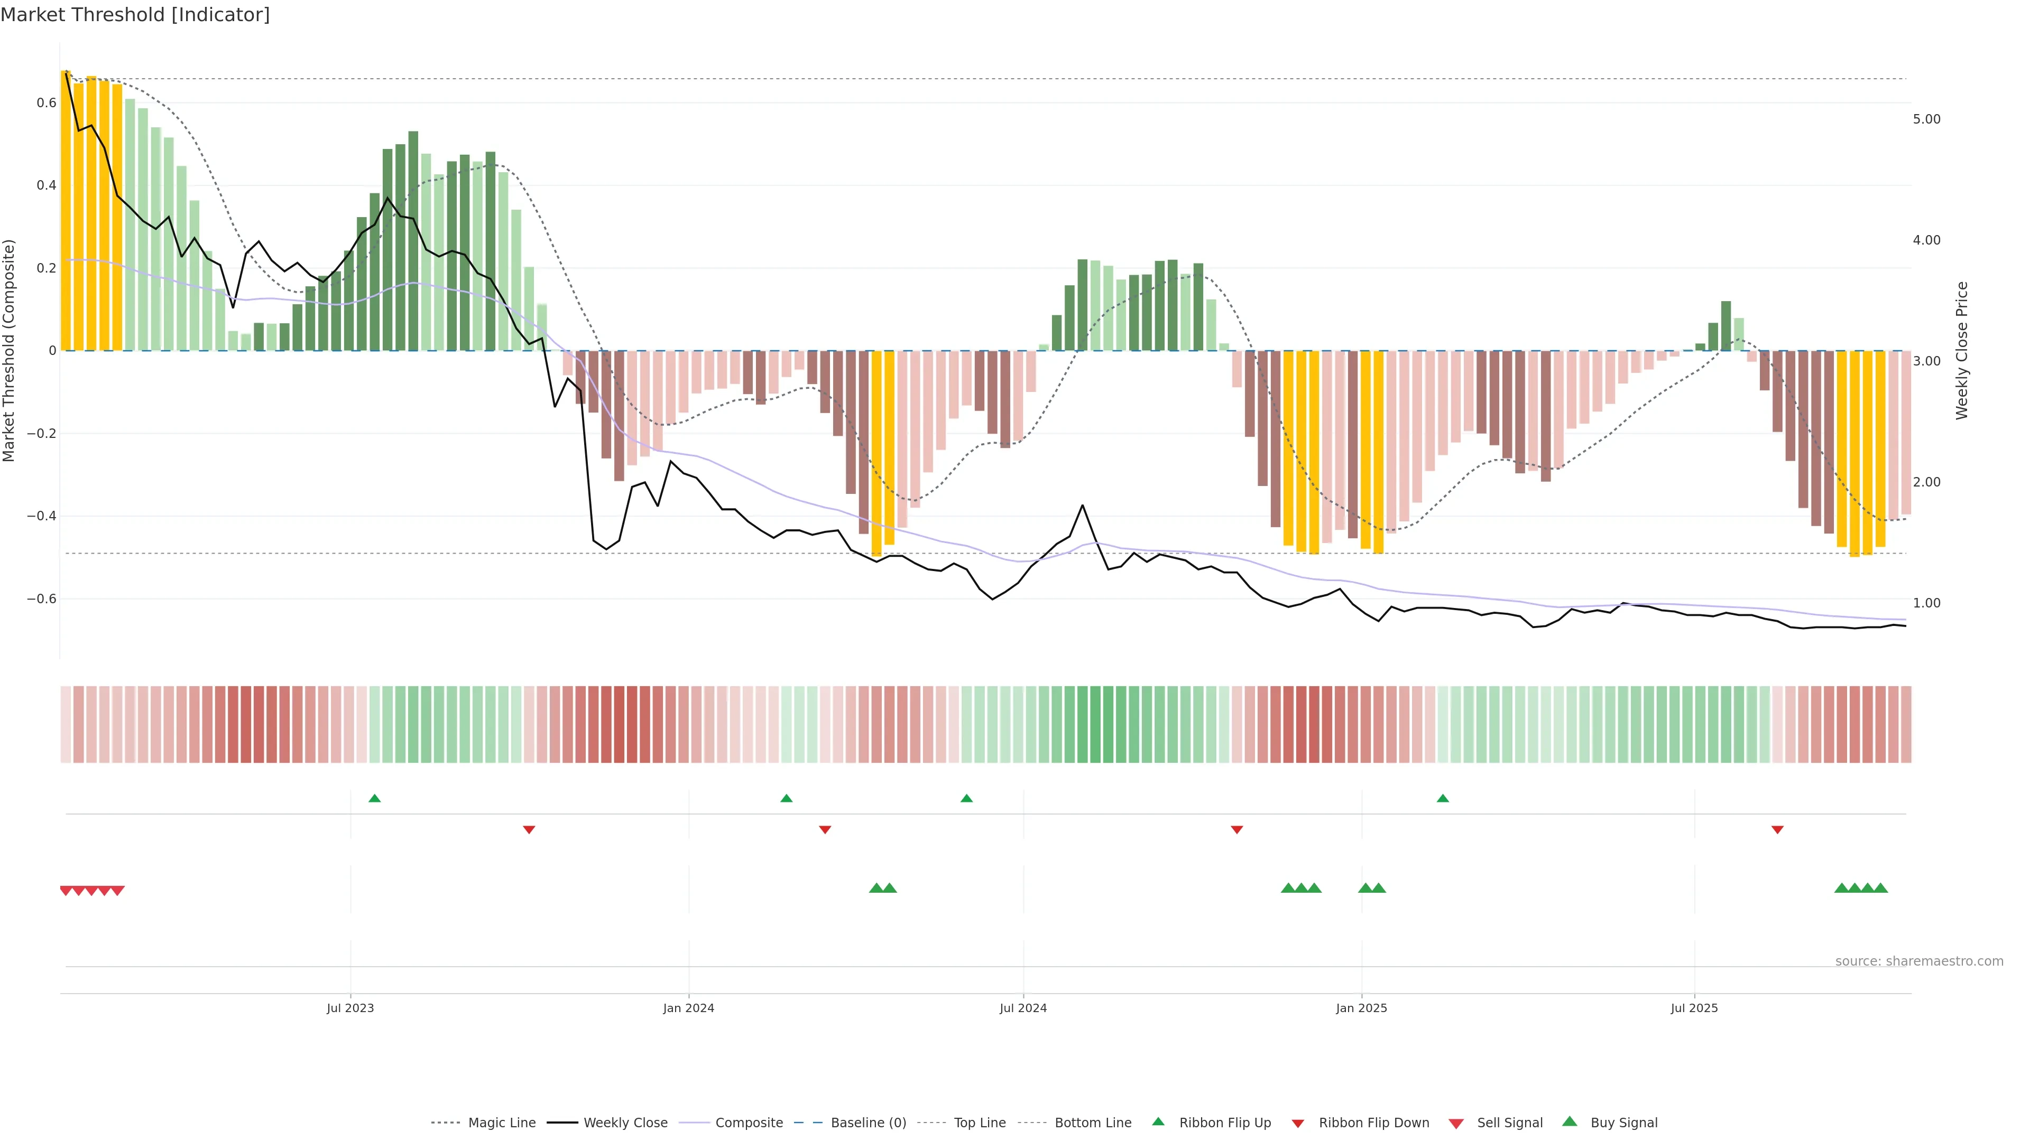The width and height of the screenshot is (2030, 1141).
Task: Click the Ribbon Flip Up legend triangle icon
Action: tap(1158, 1121)
